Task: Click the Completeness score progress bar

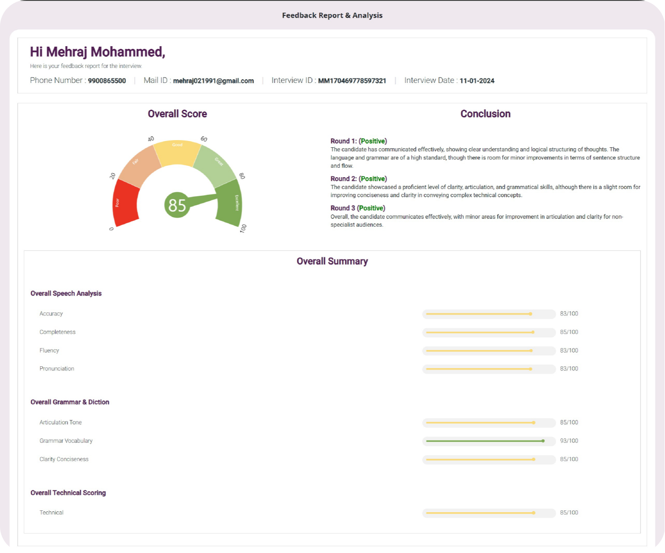Action: click(x=489, y=332)
